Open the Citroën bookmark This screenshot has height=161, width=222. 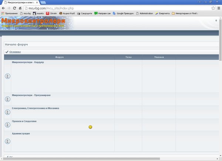tap(51, 13)
